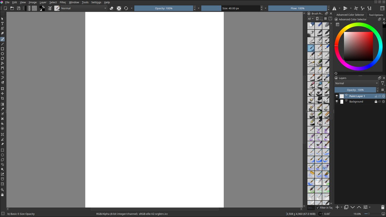Select the Move tool
The image size is (386, 217).
point(2,93)
